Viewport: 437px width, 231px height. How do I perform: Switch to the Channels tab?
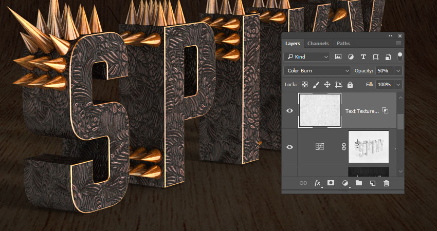click(x=318, y=44)
